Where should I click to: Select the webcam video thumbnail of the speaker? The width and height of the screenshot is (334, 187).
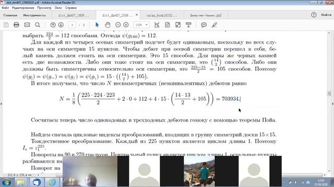click(90, 171)
